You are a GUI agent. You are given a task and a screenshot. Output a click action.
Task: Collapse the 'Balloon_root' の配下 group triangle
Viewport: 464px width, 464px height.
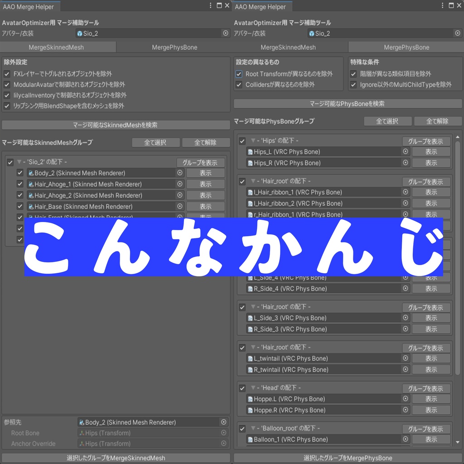pyautogui.click(x=253, y=428)
